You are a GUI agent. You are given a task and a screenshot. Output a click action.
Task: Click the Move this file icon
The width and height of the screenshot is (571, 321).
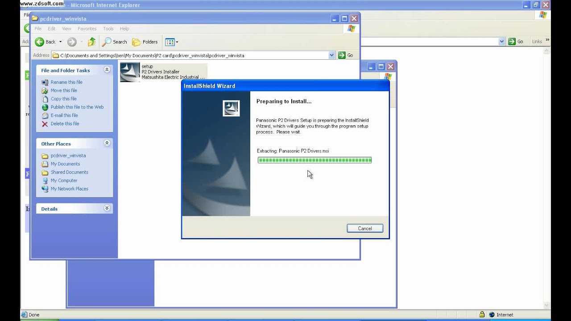point(45,91)
